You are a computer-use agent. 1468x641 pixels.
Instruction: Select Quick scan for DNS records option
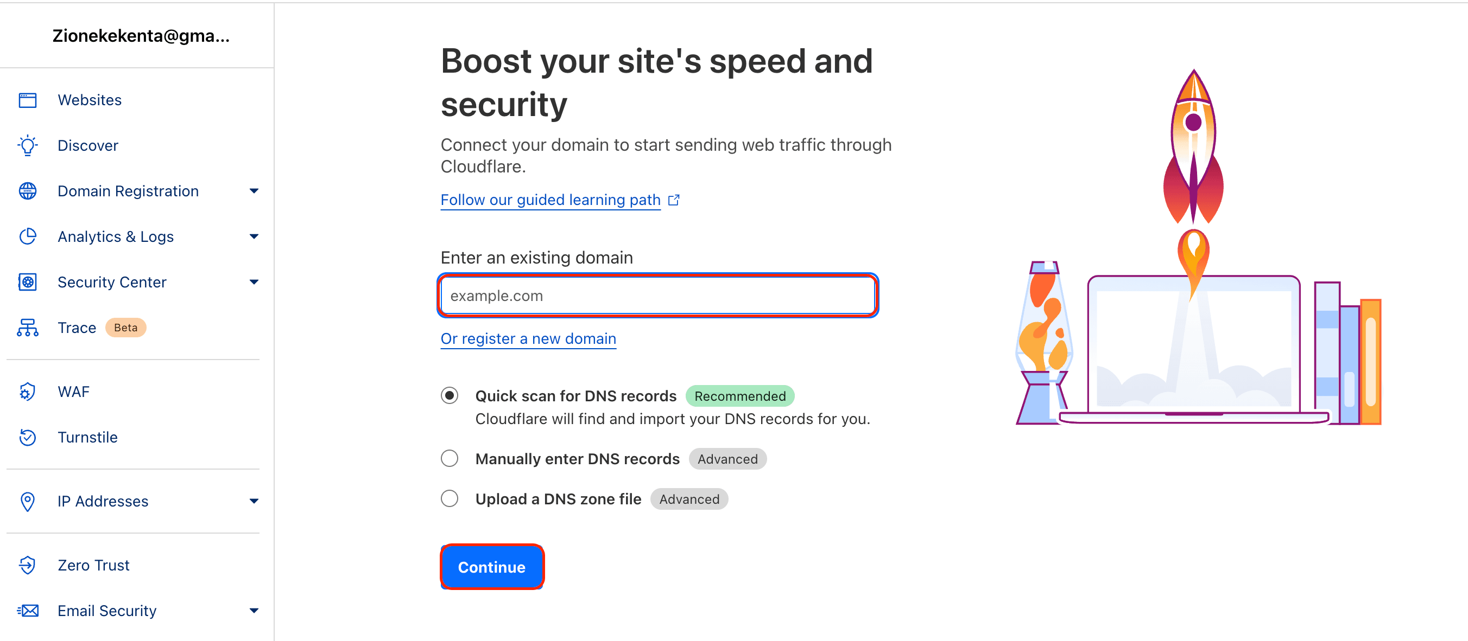click(x=450, y=396)
